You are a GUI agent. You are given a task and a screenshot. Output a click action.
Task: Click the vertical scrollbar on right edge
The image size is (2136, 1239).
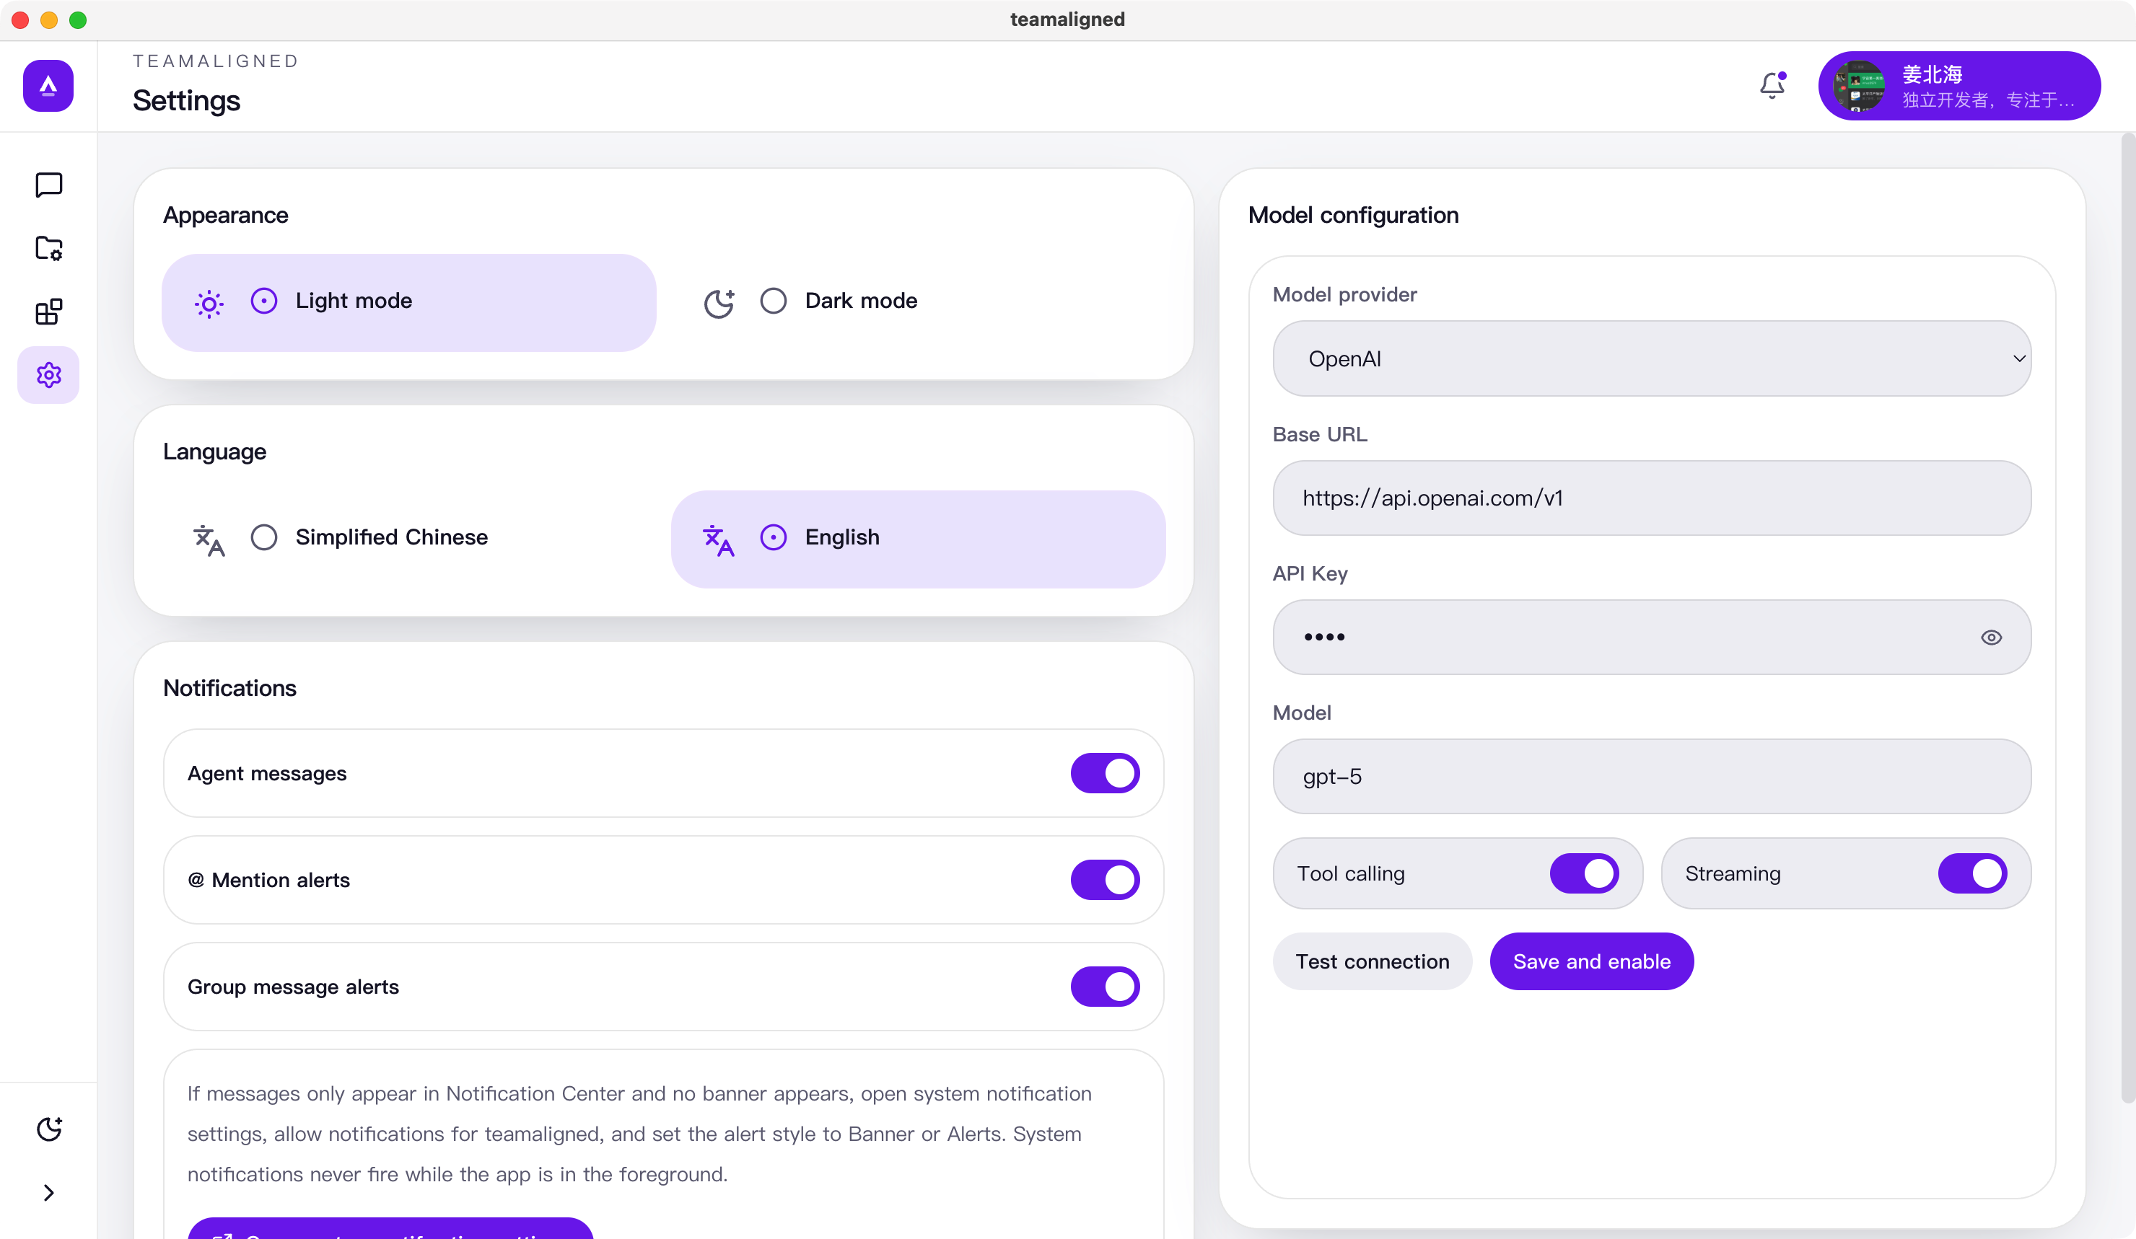[x=2127, y=618]
